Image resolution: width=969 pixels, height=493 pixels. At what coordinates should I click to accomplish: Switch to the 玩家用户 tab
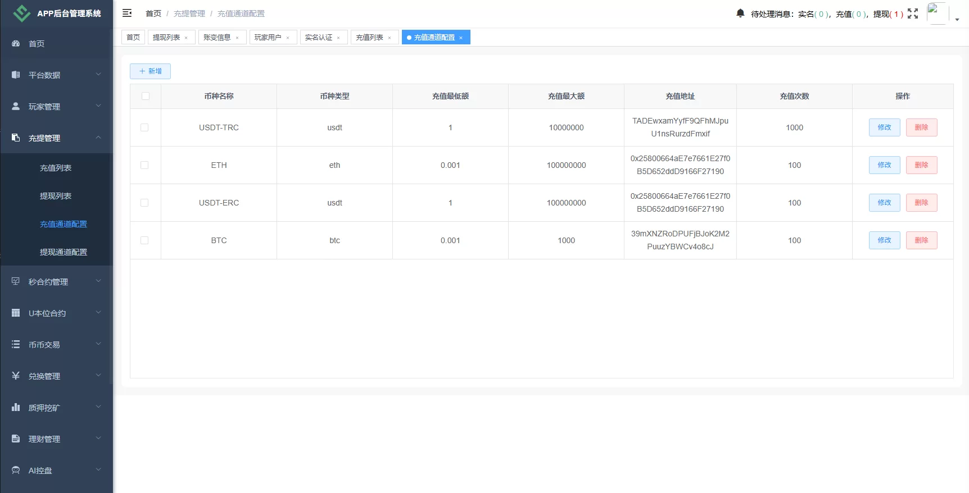click(268, 38)
